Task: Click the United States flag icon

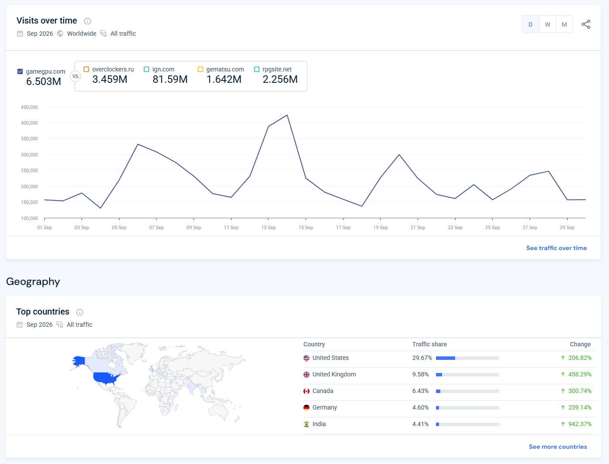Action: coord(306,358)
